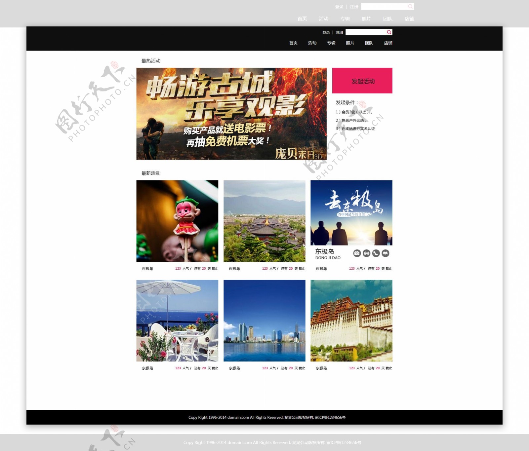Click the 最热活动 section heading
This screenshot has width=529, height=451.
click(x=151, y=61)
